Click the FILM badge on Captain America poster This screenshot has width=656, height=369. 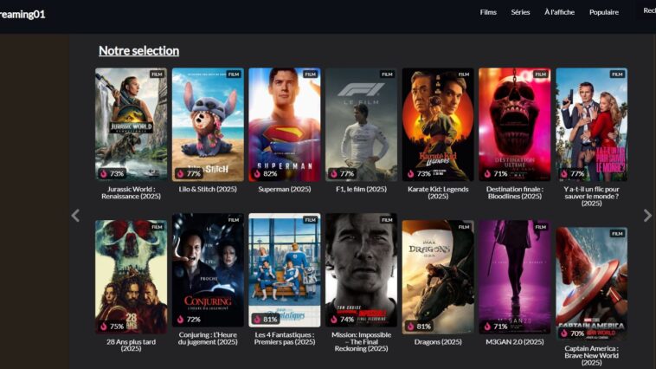pyautogui.click(x=617, y=234)
